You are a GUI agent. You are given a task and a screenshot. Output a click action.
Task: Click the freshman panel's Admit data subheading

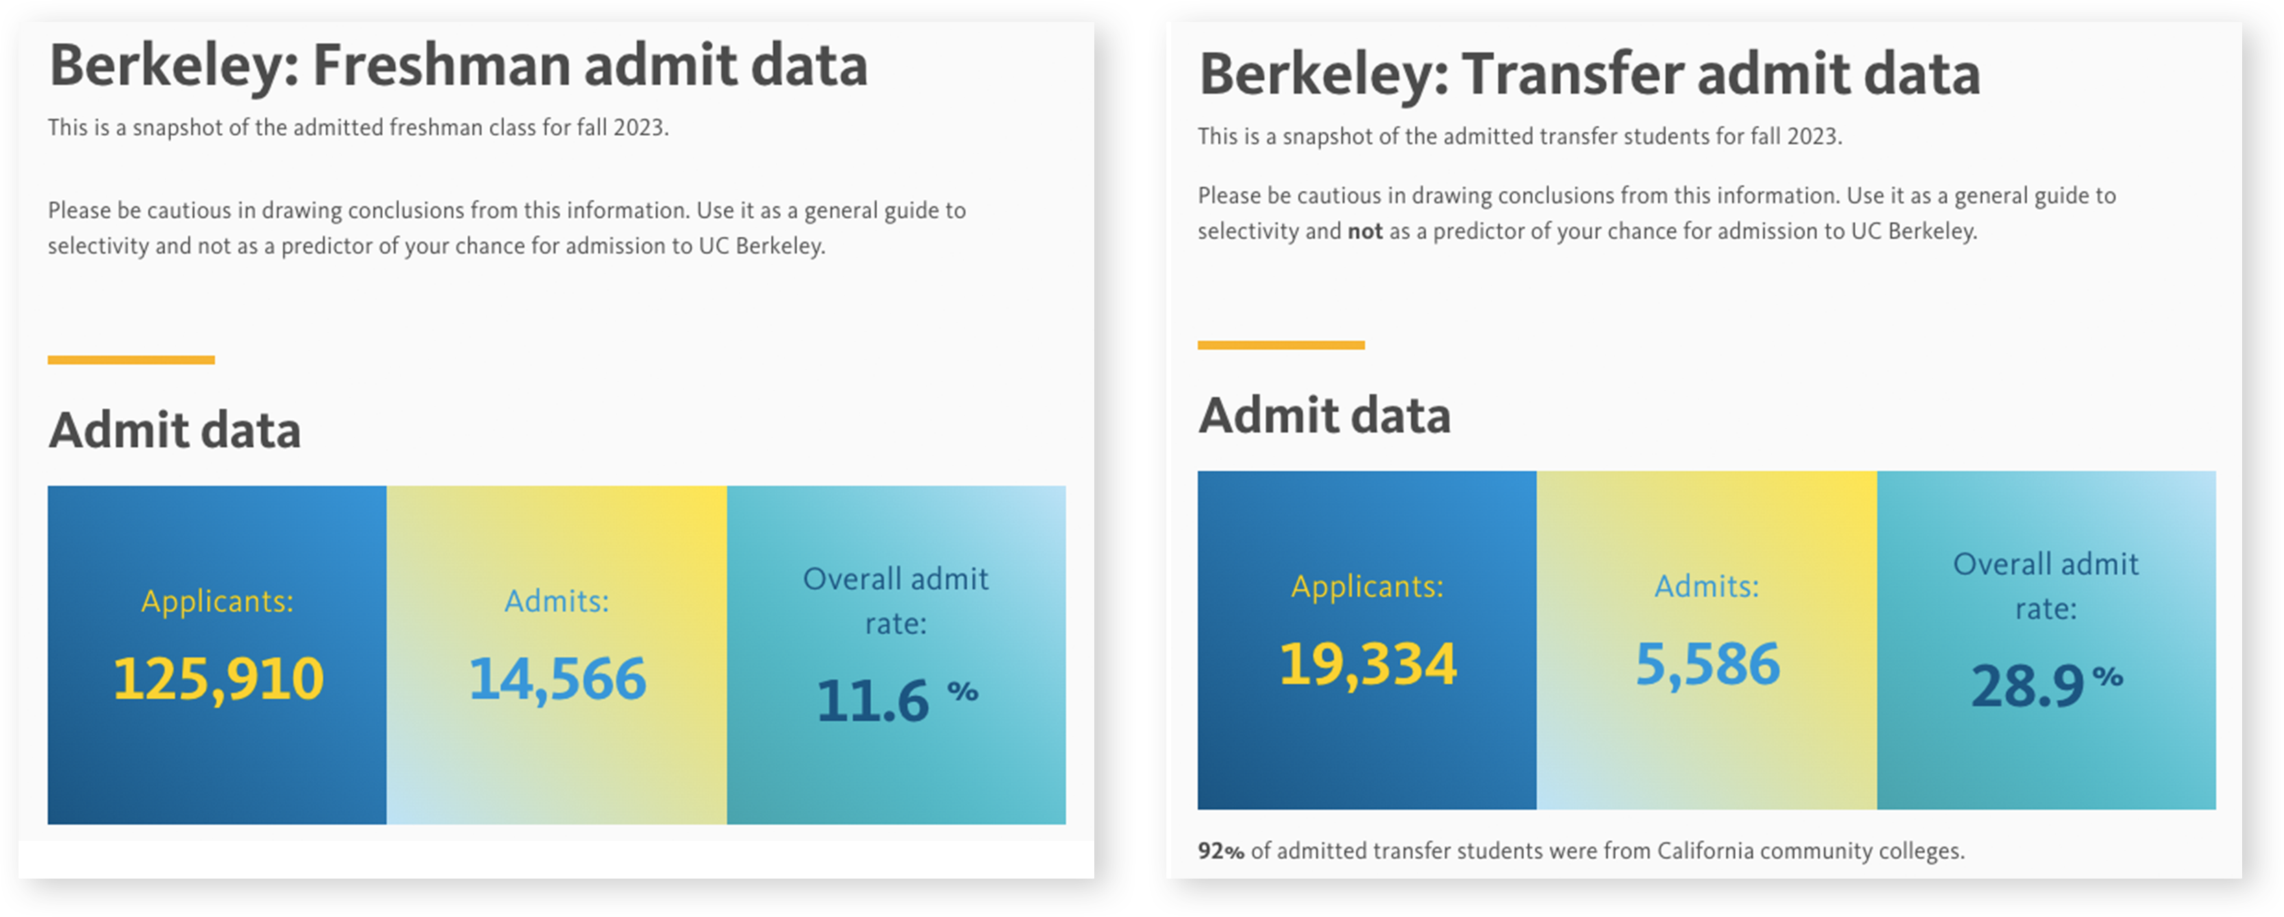point(175,431)
